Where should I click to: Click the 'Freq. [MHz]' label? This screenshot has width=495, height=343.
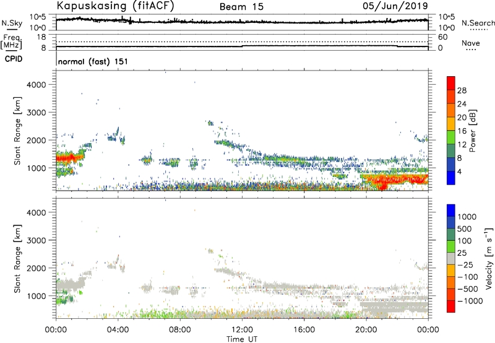[12, 42]
